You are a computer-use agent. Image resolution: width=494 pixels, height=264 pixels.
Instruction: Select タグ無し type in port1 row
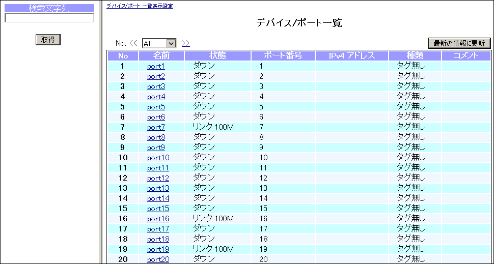pyautogui.click(x=411, y=66)
